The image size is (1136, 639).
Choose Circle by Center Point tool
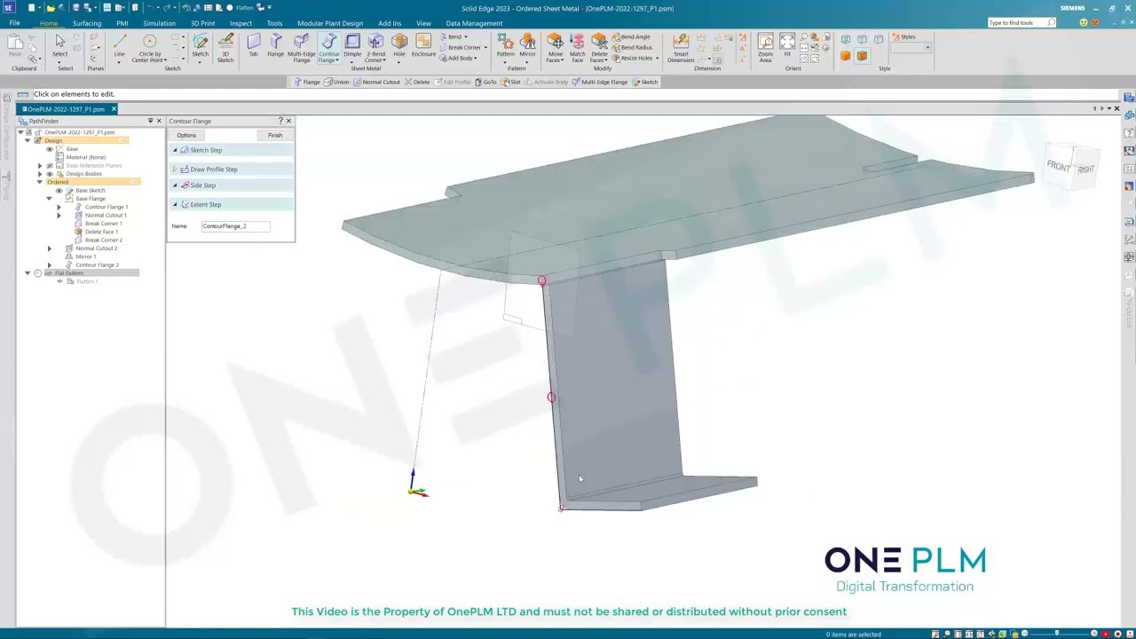tap(150, 48)
